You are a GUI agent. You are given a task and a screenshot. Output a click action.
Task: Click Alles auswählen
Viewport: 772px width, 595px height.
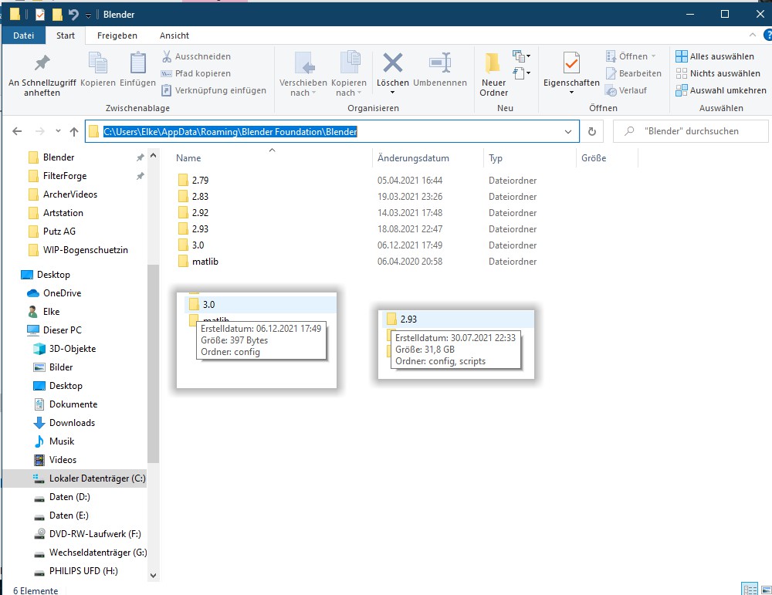click(x=715, y=56)
